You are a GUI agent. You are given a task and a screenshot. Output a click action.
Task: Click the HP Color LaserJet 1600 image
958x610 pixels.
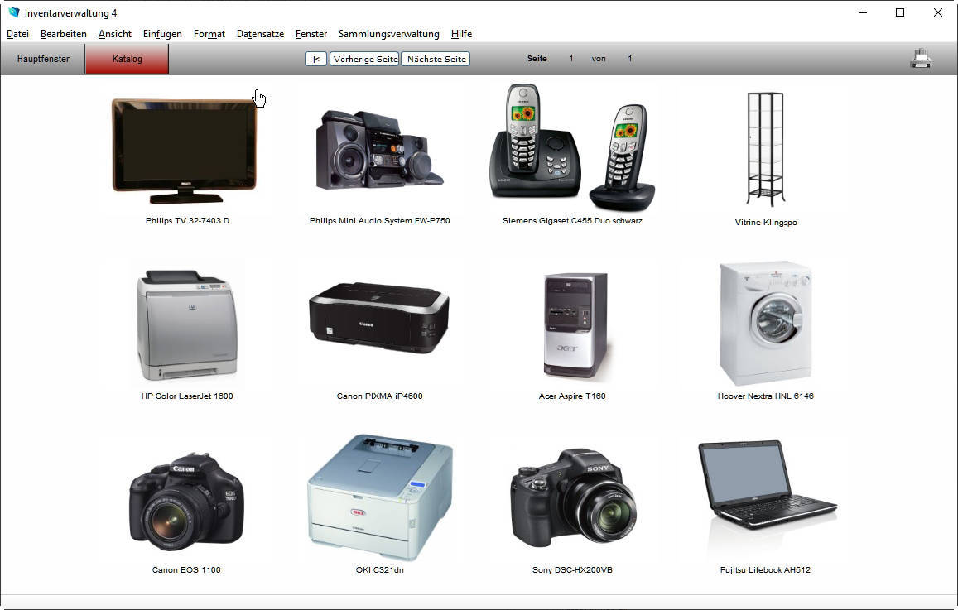pyautogui.click(x=187, y=325)
